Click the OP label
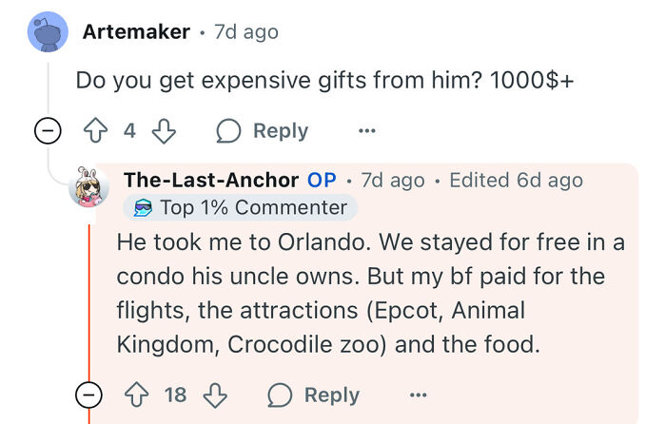The width and height of the screenshot is (666, 424). point(322,180)
